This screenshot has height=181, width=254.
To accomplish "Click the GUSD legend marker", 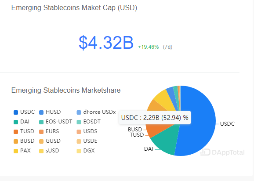I will (x=41, y=141).
